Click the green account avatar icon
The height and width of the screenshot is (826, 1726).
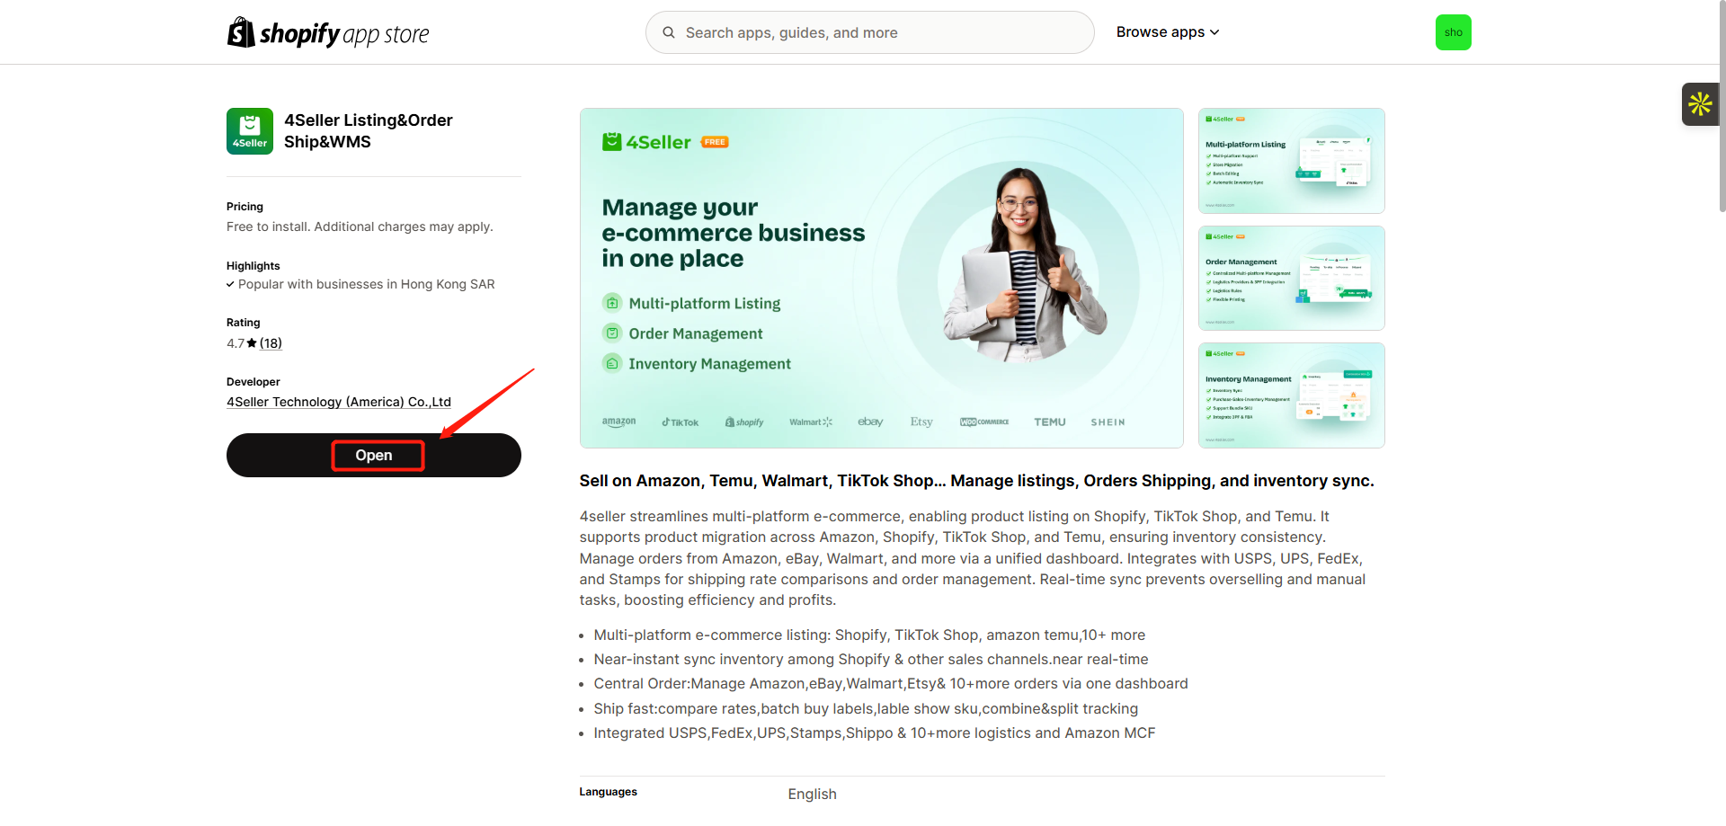tap(1453, 32)
